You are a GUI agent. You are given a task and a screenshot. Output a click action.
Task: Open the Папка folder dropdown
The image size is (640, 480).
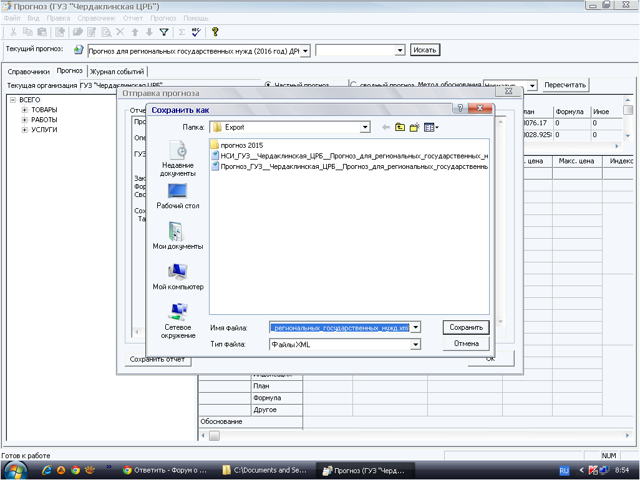pyautogui.click(x=365, y=127)
